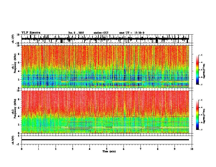Click inside the ch.1 spectrogram panel
Viewport: 216px width, 167px height.
(107, 67)
